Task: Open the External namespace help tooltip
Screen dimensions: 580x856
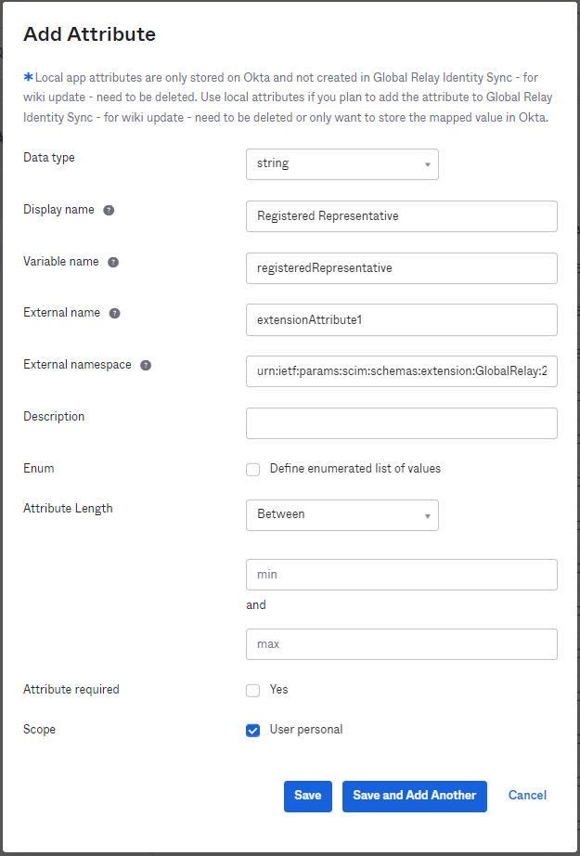Action: coord(146,365)
